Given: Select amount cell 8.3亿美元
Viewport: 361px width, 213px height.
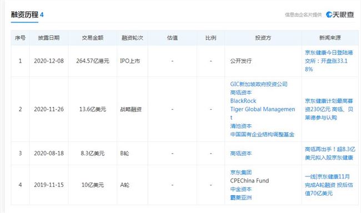Looking at the screenshot, I should [x=93, y=153].
